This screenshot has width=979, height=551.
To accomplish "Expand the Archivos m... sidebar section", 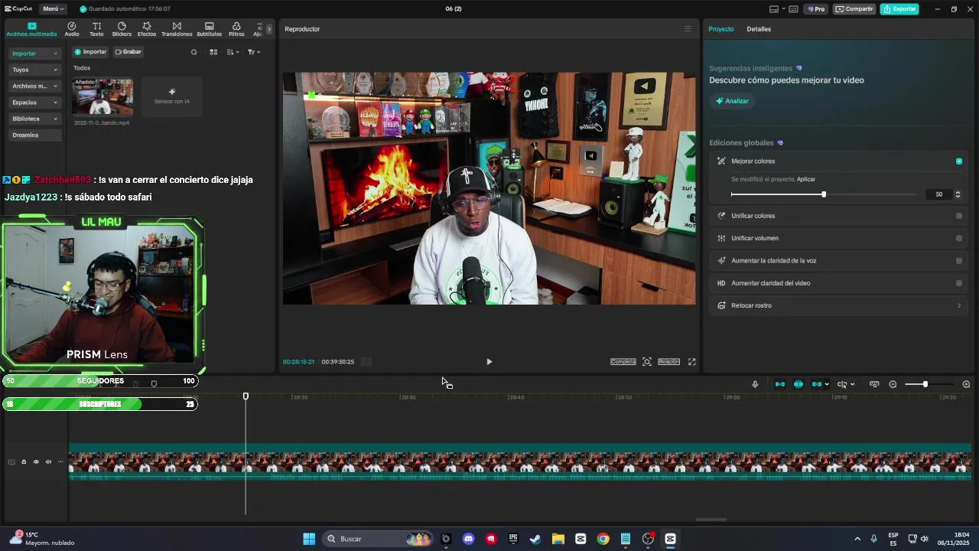I will 34,86.
